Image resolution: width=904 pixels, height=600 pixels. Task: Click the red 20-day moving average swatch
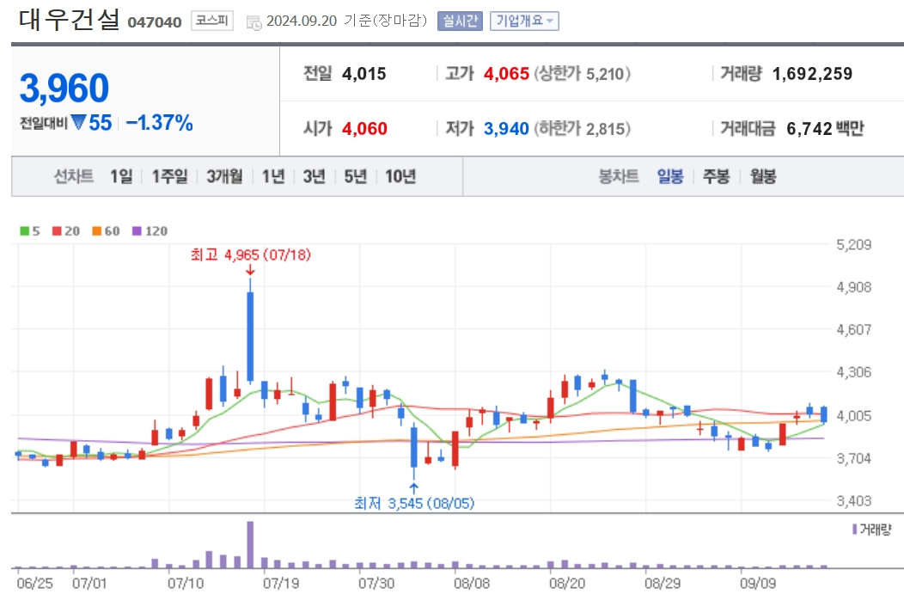(57, 230)
